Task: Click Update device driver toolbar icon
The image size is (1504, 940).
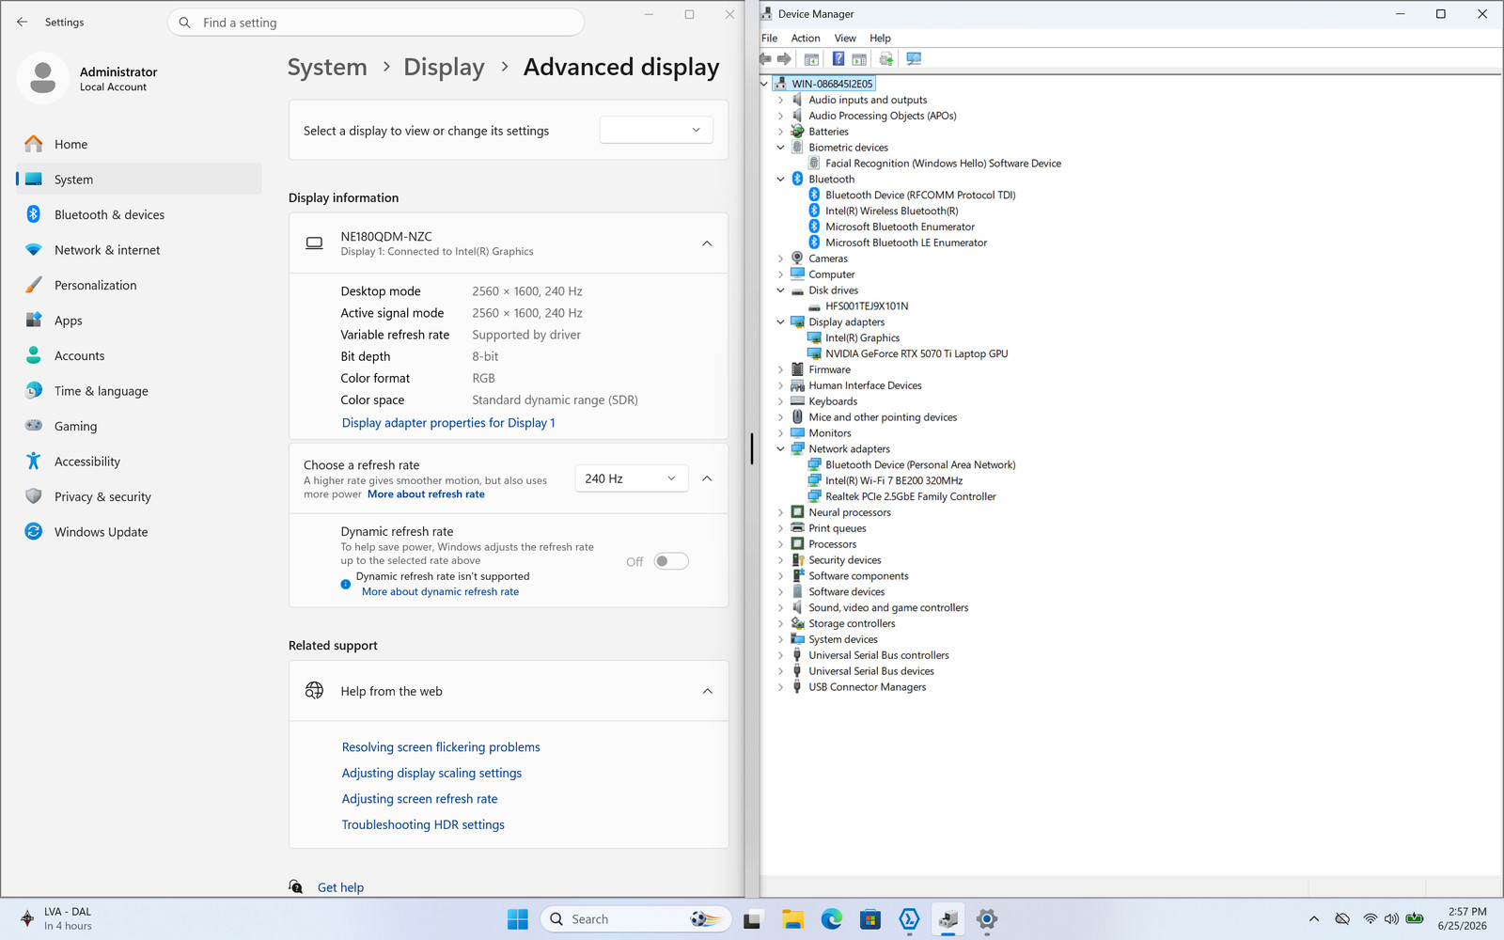Action: [885, 59]
